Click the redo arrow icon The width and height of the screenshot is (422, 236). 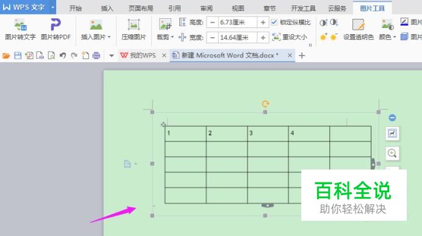pyautogui.click(x=74, y=55)
